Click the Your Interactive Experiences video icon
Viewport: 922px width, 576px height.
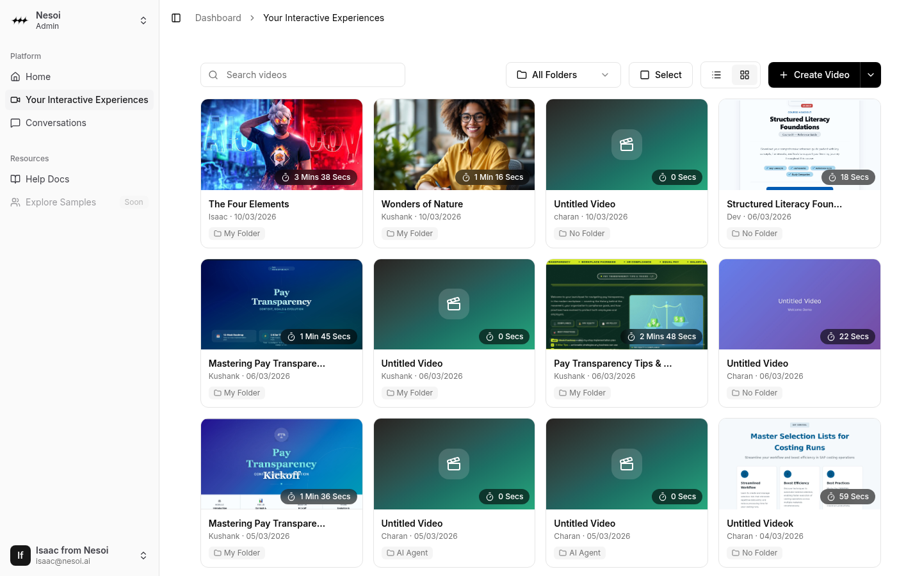(x=15, y=100)
